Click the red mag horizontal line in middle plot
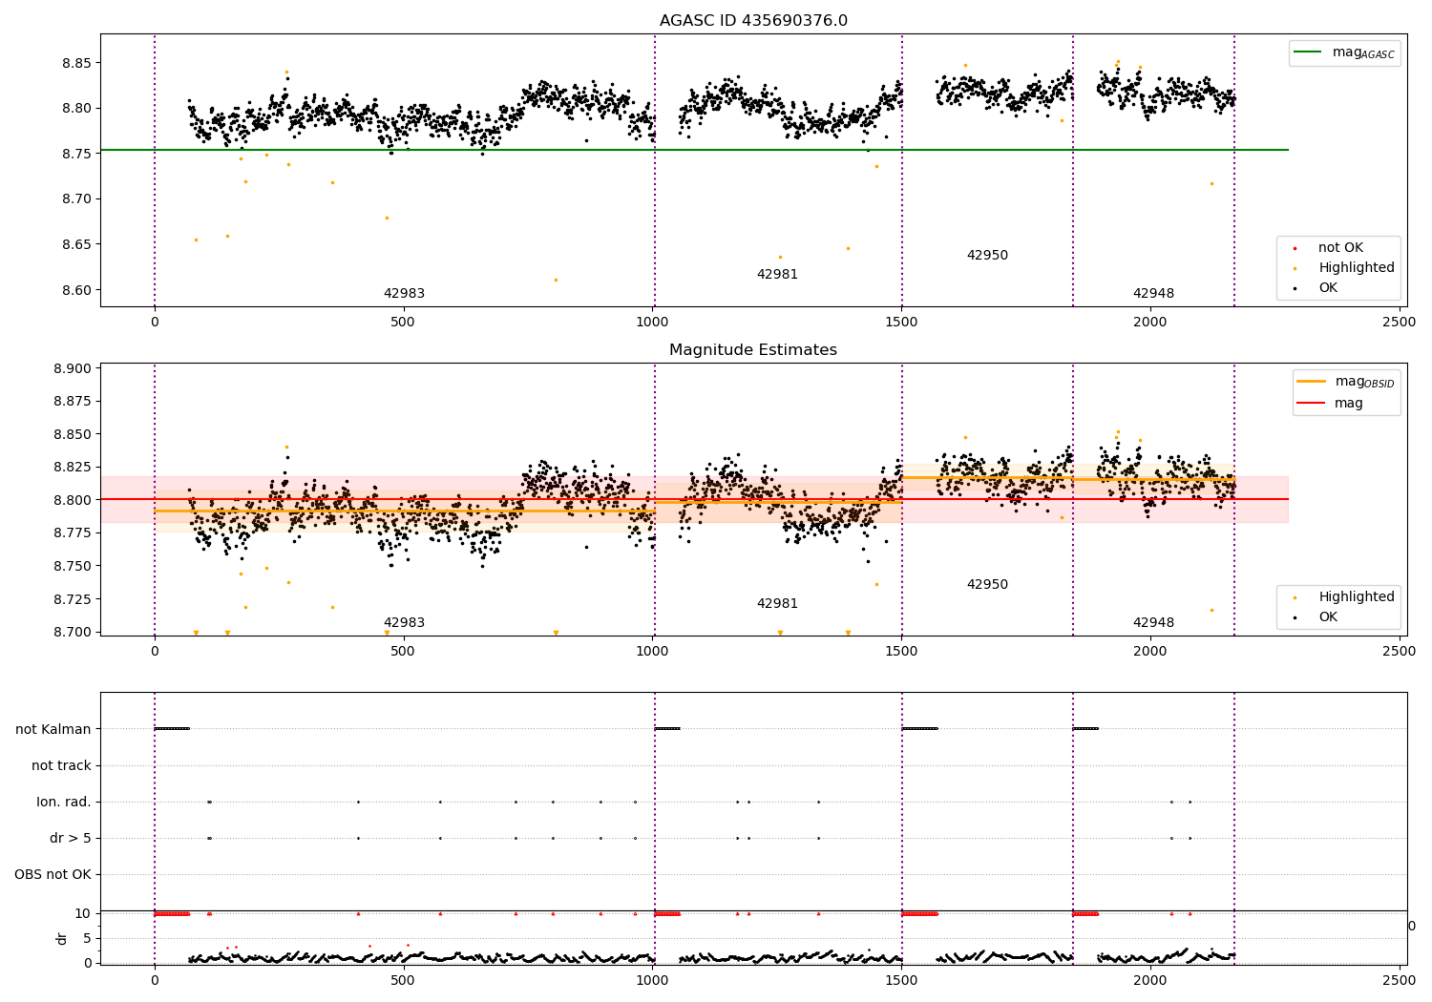The height and width of the screenshot is (1002, 1432). tap(694, 499)
